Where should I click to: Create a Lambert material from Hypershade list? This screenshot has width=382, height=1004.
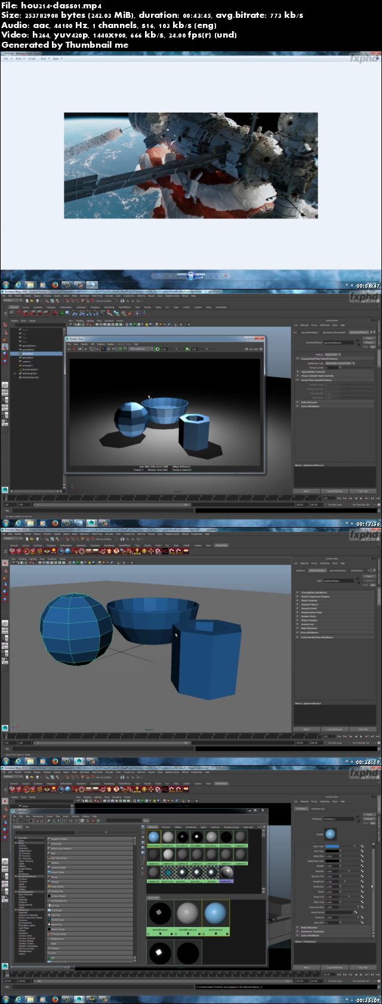click(x=90, y=863)
